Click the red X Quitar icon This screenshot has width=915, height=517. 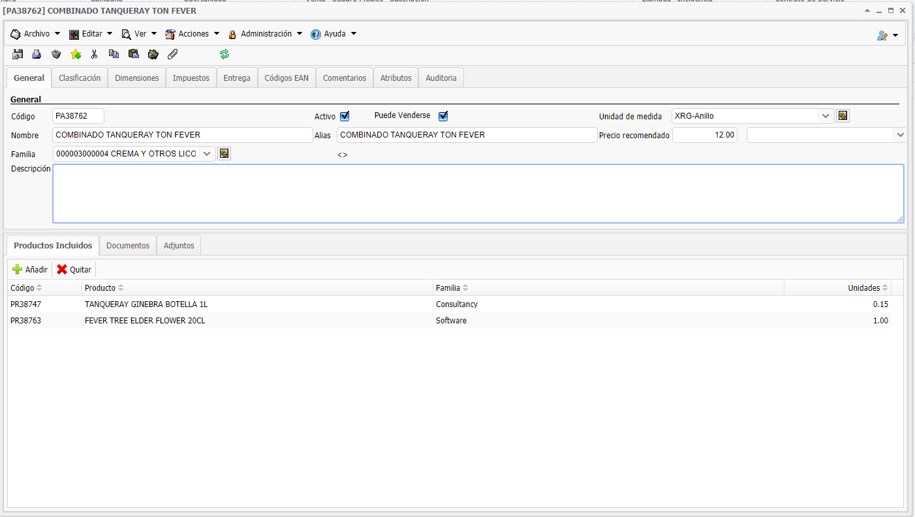pyautogui.click(x=62, y=269)
